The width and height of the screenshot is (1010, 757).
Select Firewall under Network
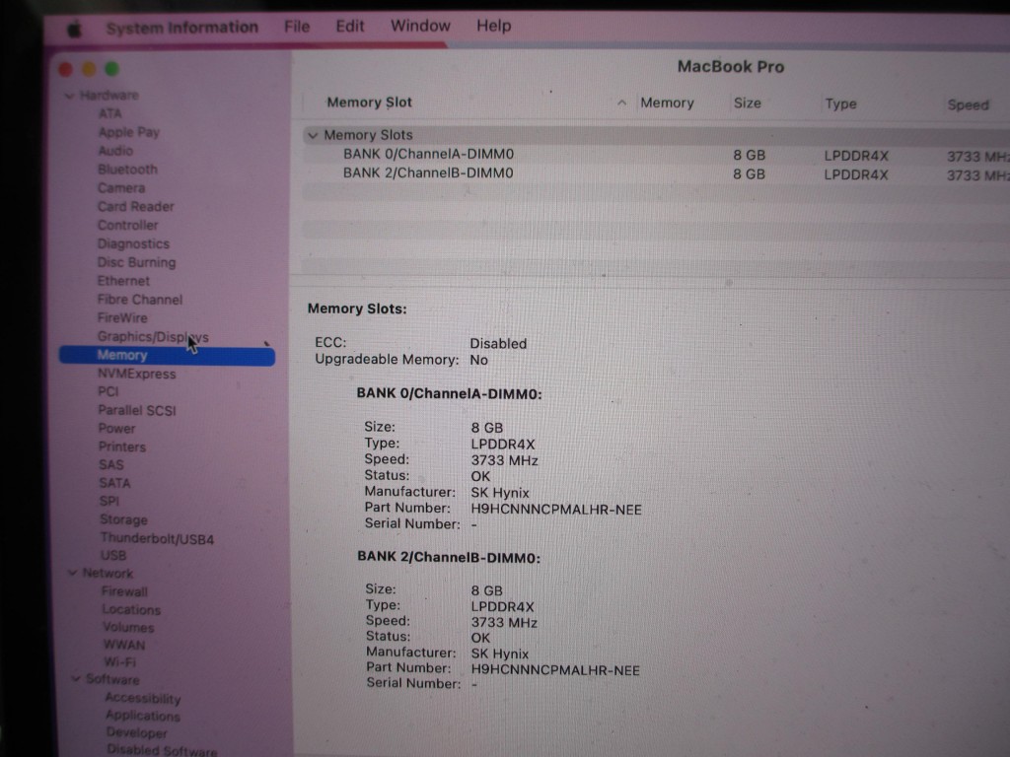(124, 591)
